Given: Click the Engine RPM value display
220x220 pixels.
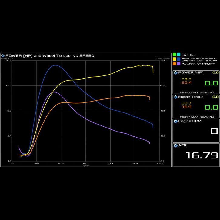Looking at the screenshot, I should point(214,131).
